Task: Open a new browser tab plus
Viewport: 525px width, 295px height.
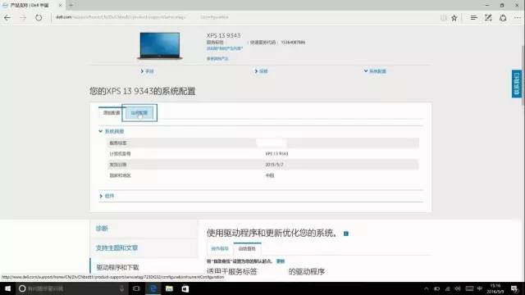Action: tap(71, 5)
